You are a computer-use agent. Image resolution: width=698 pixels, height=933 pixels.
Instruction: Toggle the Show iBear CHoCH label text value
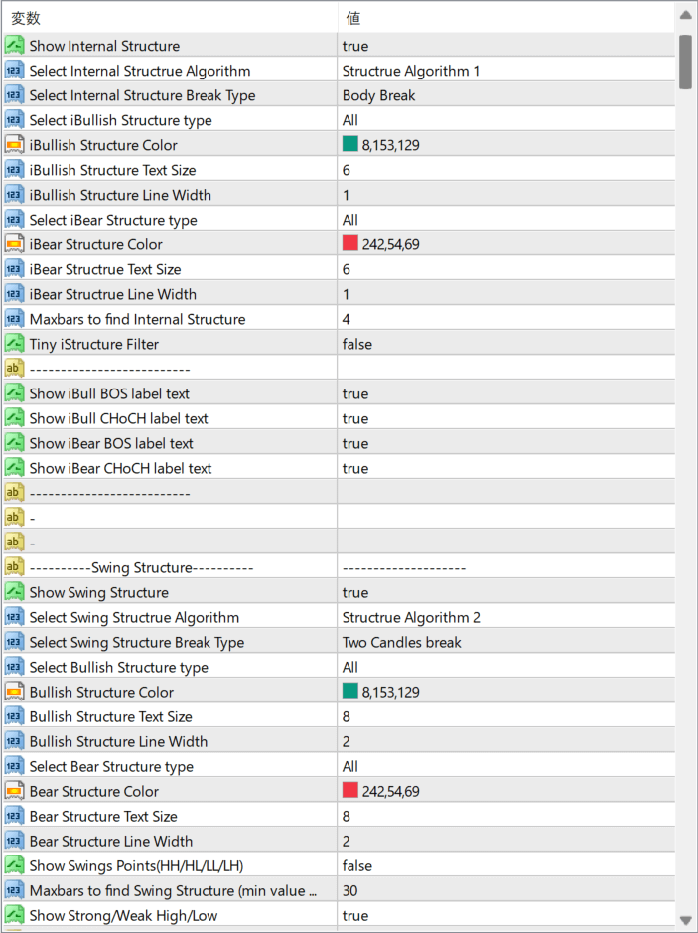click(x=506, y=468)
